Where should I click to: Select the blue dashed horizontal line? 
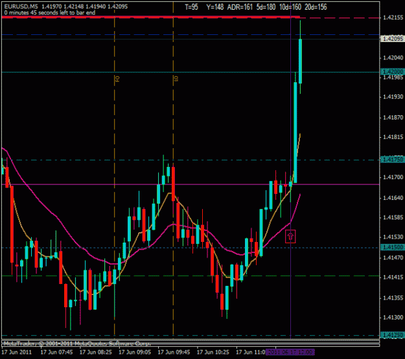[191, 34]
